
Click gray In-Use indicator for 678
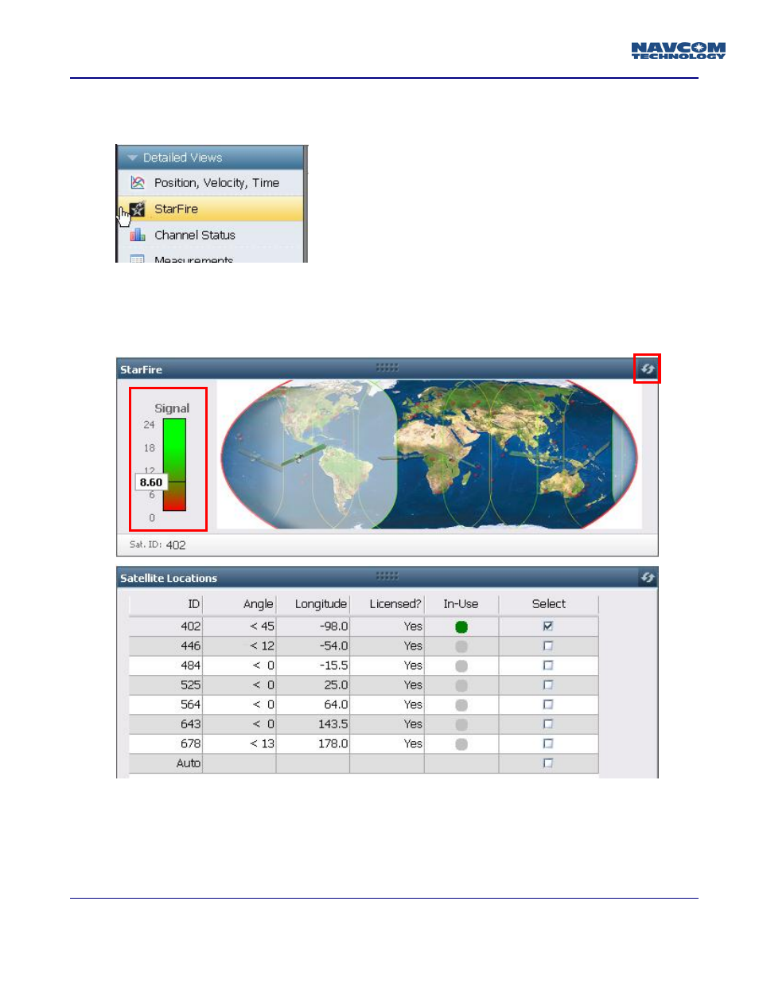461,744
